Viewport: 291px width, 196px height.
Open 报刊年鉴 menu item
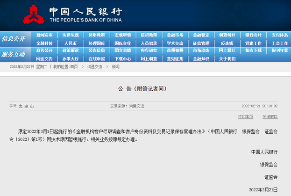point(280,51)
